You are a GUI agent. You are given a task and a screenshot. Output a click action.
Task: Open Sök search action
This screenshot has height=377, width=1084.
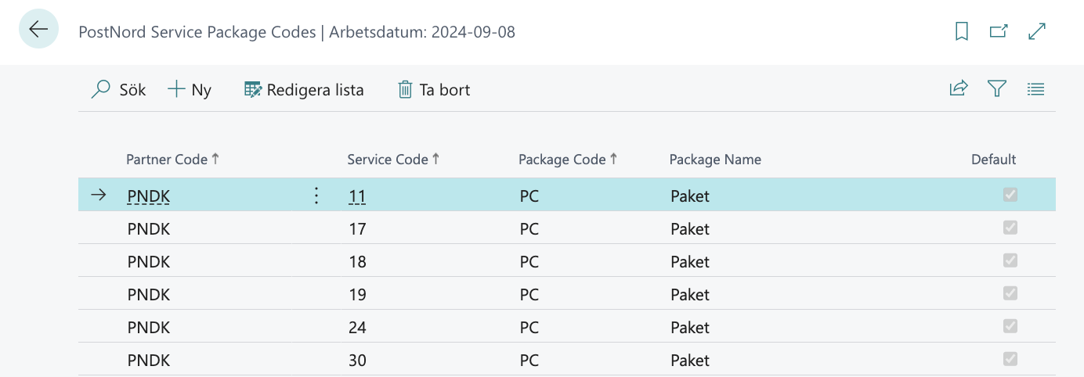coord(118,90)
